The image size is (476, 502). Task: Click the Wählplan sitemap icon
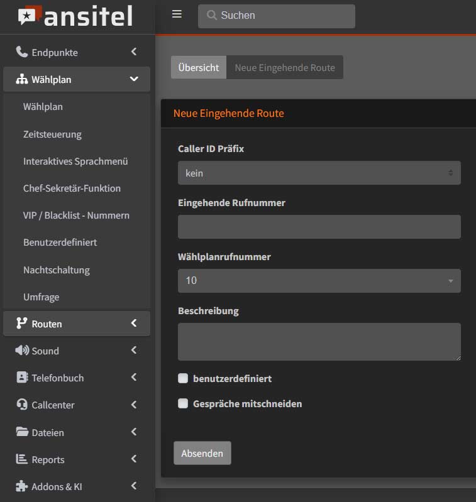(x=22, y=79)
